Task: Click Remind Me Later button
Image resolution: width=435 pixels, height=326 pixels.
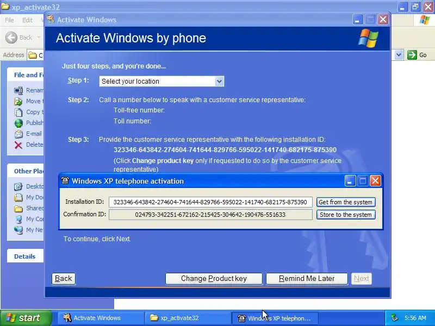Action: (307, 278)
